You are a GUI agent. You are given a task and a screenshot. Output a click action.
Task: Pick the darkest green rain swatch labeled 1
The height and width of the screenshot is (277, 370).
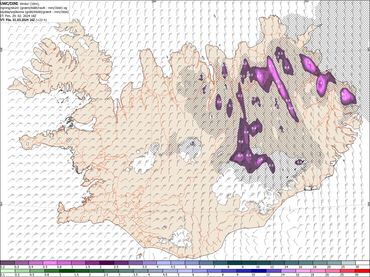pos(67,271)
